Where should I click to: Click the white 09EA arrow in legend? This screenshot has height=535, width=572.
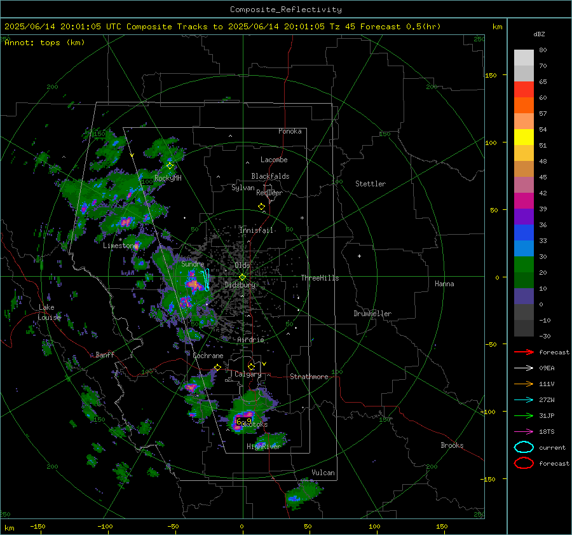pos(524,368)
